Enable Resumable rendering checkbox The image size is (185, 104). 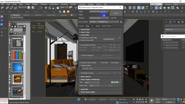pyautogui.click(x=80, y=73)
